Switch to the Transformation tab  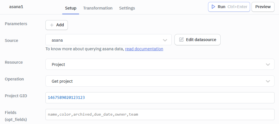(x=98, y=8)
